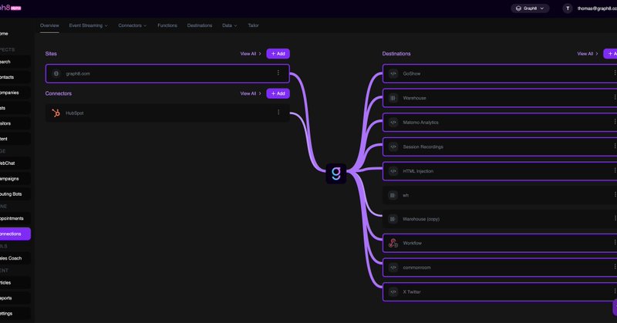
Task: Add a new connector
Action: (278, 93)
